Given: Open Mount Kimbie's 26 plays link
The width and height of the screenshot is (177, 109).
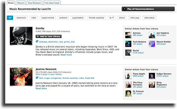Looking at the screenshot, I should (161, 44).
